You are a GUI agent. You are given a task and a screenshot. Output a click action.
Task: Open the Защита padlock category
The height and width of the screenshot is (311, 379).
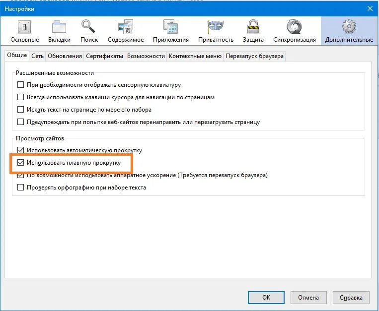click(x=253, y=31)
